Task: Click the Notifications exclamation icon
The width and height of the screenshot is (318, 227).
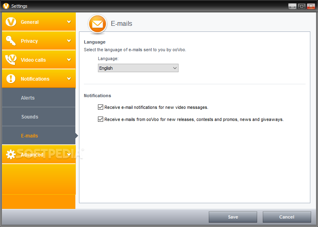Action: pyautogui.click(x=11, y=79)
